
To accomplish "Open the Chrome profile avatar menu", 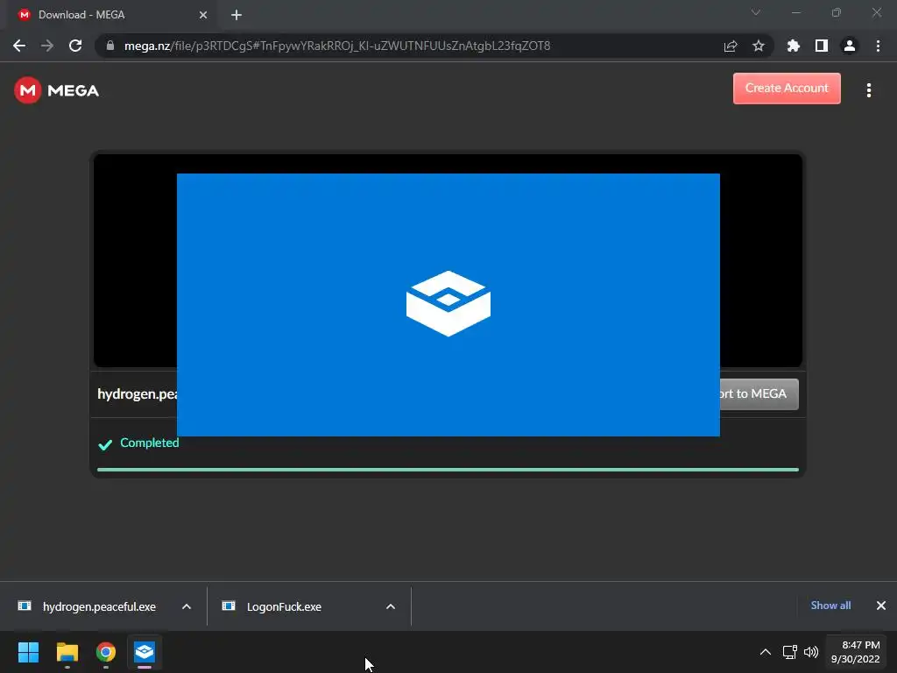I will point(850,46).
